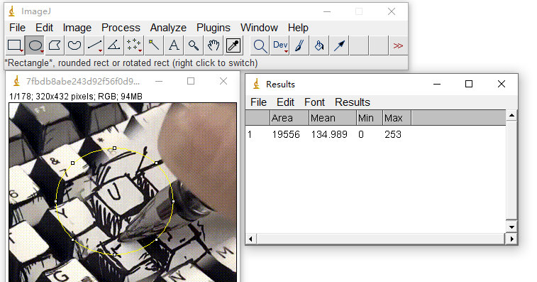Expand more tools with double arrow
Viewport: 537px width, 282px height.
click(398, 45)
